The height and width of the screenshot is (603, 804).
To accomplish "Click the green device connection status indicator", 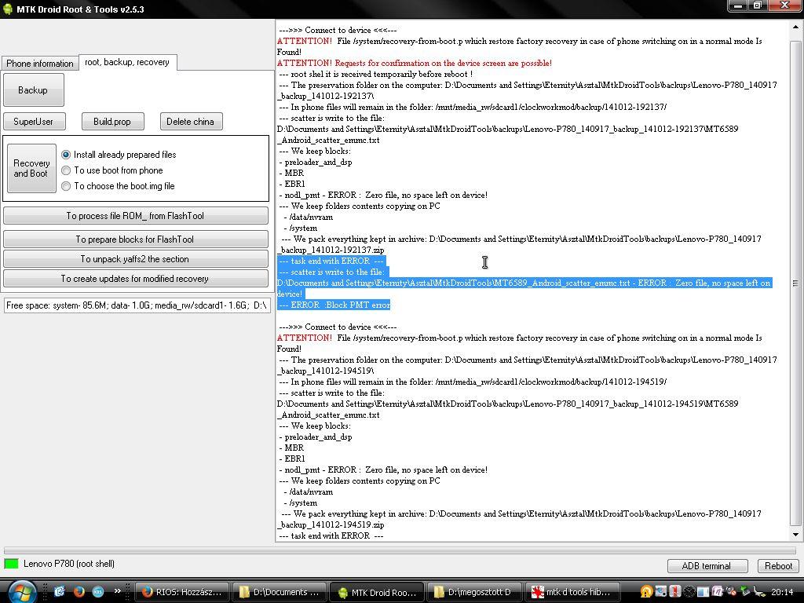I will 11,564.
